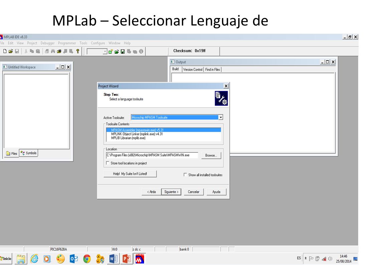Open Internet Explorer from taskbar
Screen dimensions: 375x265
(34, 259)
